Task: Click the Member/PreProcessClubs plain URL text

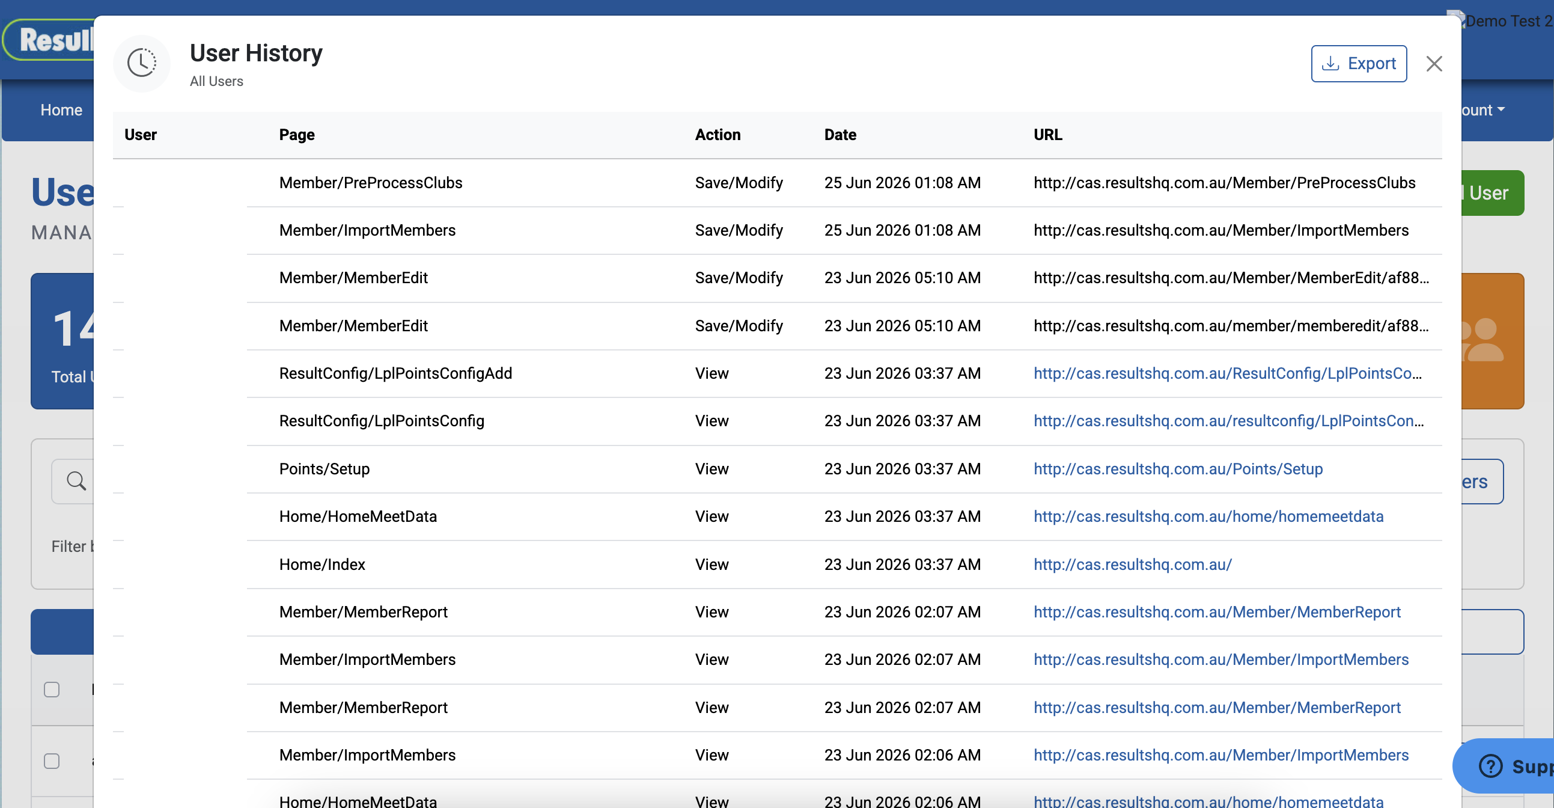Action: coord(1224,182)
